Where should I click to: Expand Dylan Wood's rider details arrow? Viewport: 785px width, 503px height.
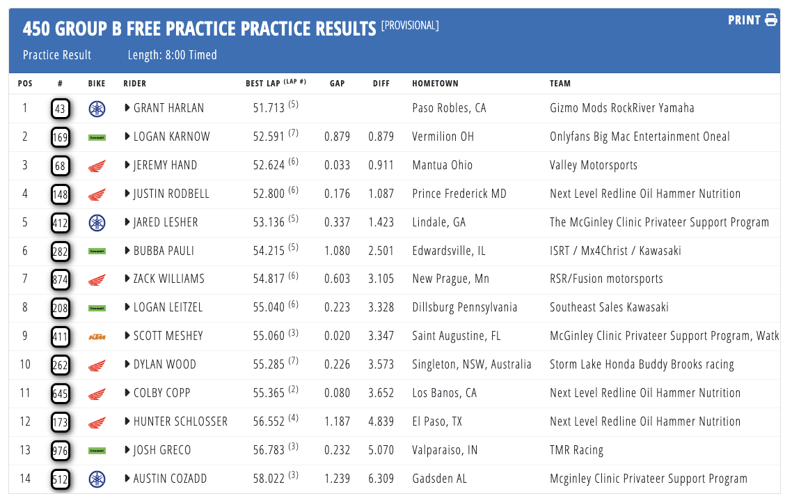click(x=127, y=364)
